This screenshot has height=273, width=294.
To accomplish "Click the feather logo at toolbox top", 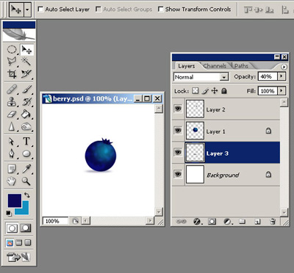I will (19, 34).
